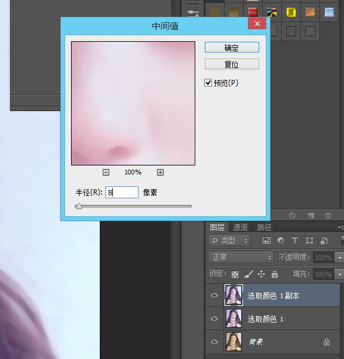Viewport: 344px width, 359px height.
Task: Open the 填充 fill dropdown arrow
Action: point(340,274)
